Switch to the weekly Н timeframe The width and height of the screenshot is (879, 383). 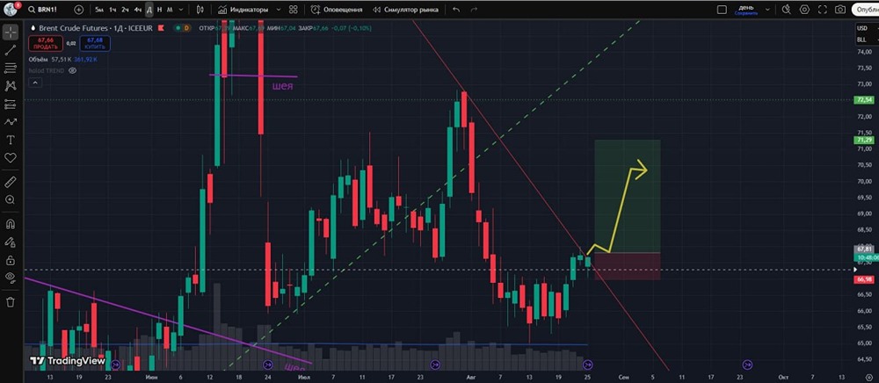tap(160, 10)
